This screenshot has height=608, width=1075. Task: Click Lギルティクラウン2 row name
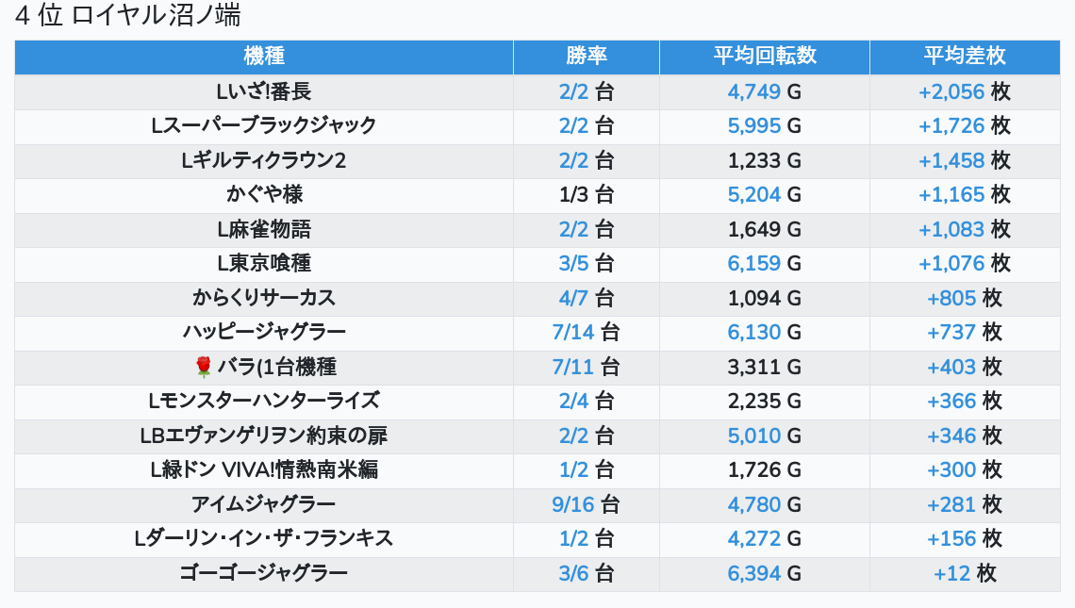(x=264, y=160)
